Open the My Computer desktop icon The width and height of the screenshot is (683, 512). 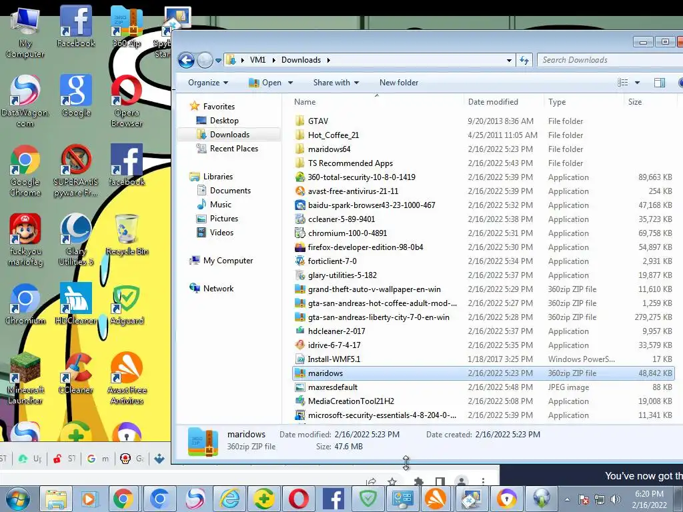pos(25,33)
